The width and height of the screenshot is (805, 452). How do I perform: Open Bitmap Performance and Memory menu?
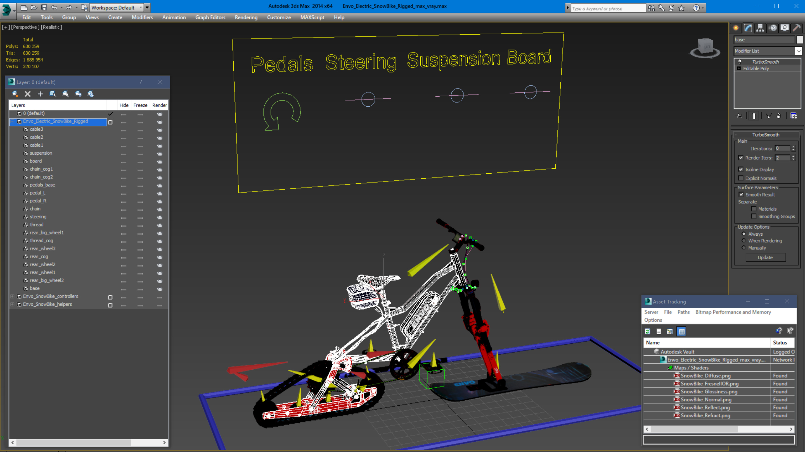tap(733, 312)
